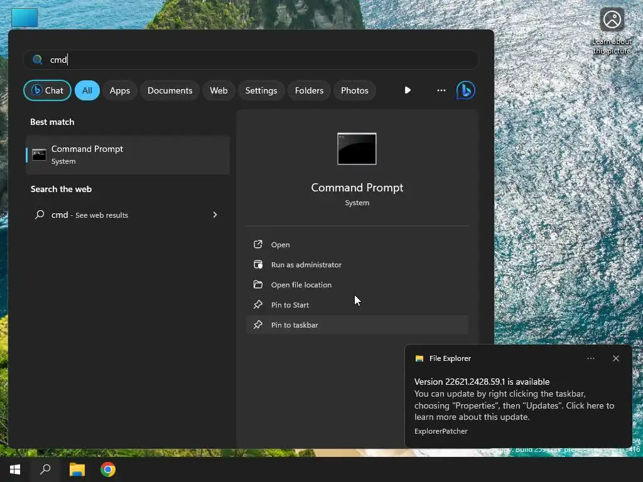The width and height of the screenshot is (643, 482).
Task: Choose Pin to Start
Action: pos(357,305)
